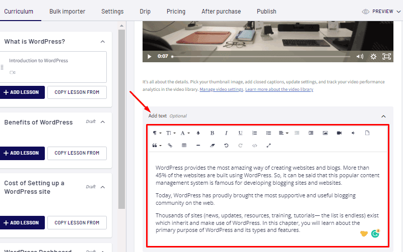Add lesson under Benefits of WordPress

click(22, 153)
